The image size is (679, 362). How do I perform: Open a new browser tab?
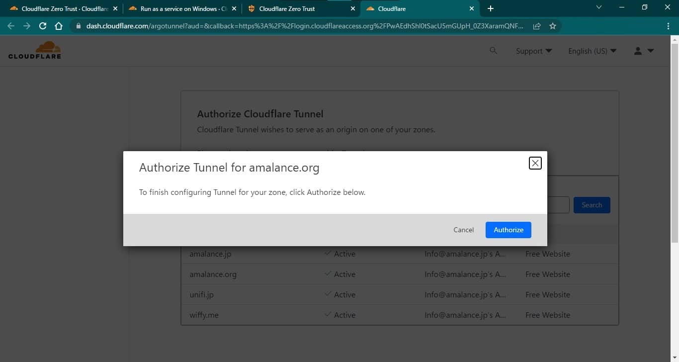tap(491, 8)
